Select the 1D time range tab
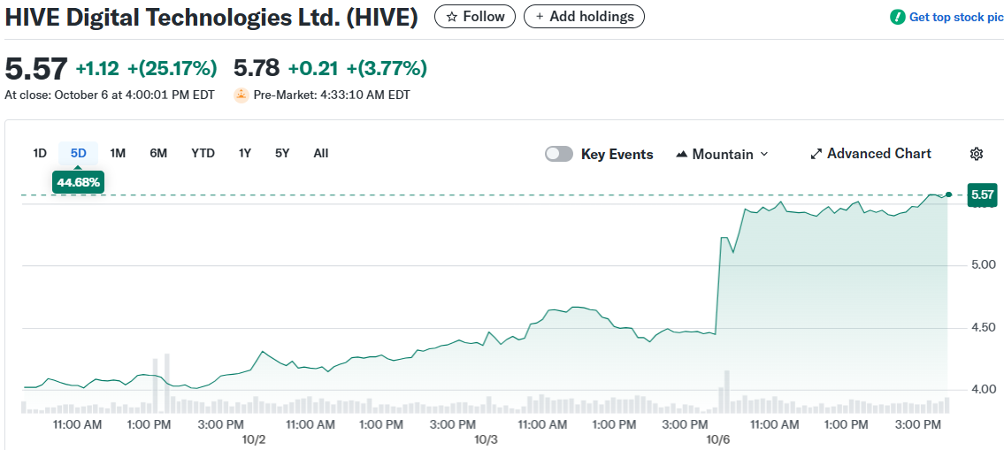 click(x=40, y=153)
